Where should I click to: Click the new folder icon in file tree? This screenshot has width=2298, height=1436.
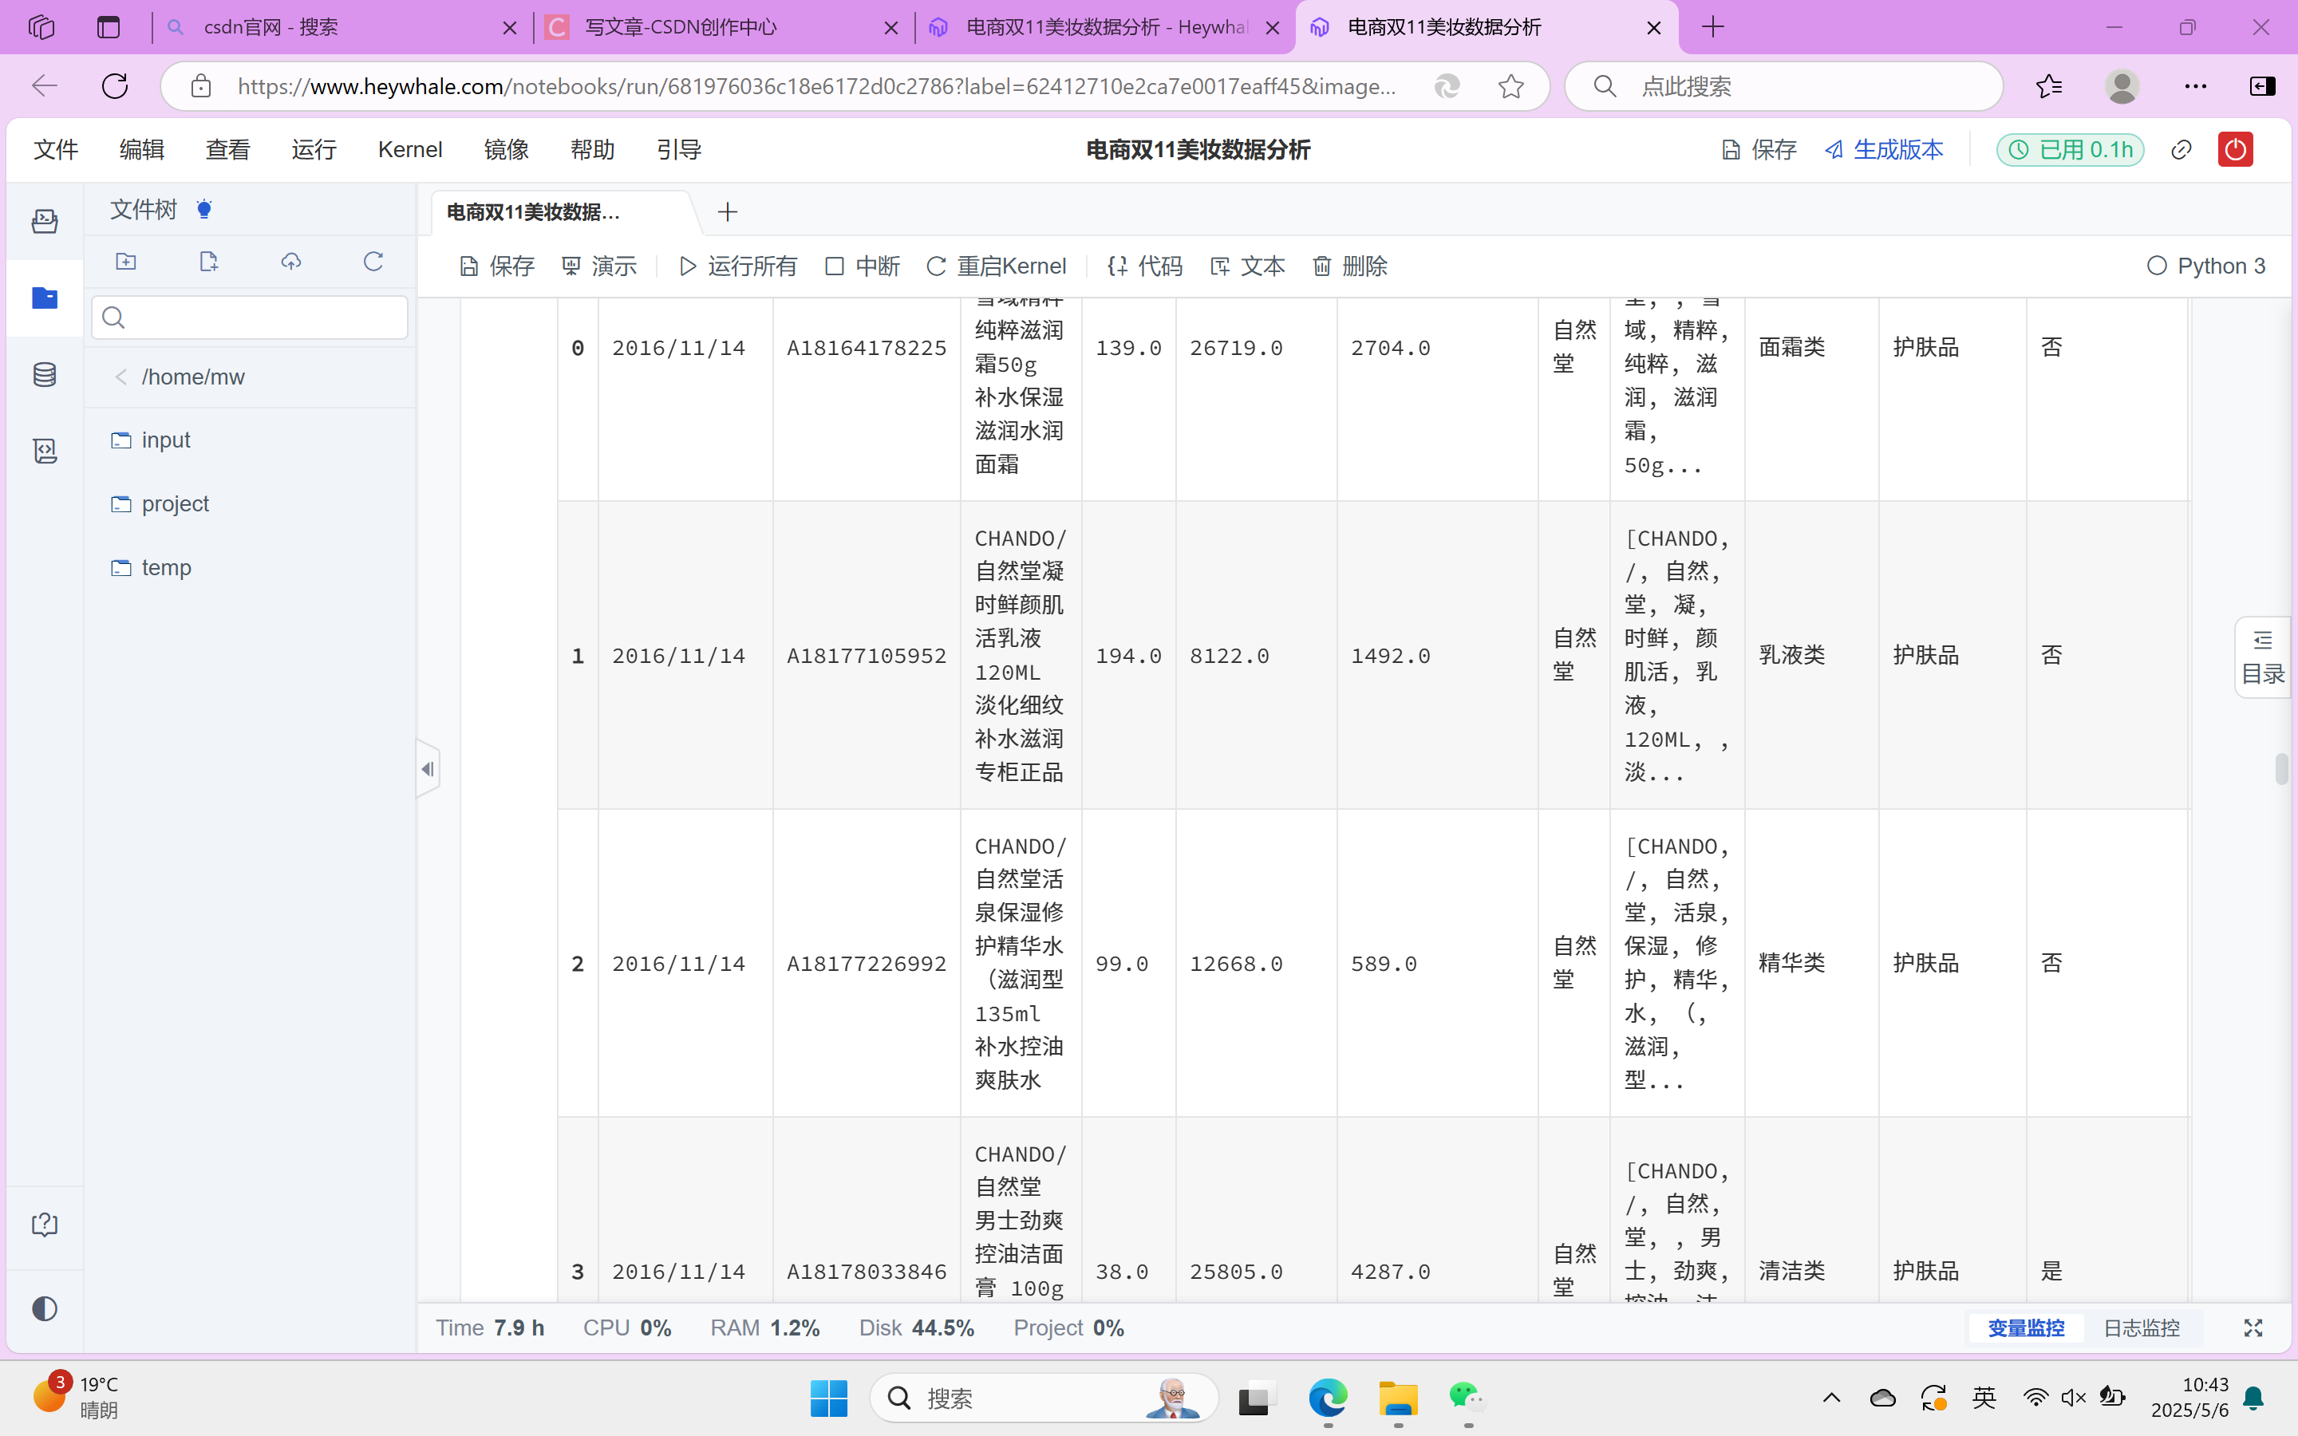tap(126, 261)
